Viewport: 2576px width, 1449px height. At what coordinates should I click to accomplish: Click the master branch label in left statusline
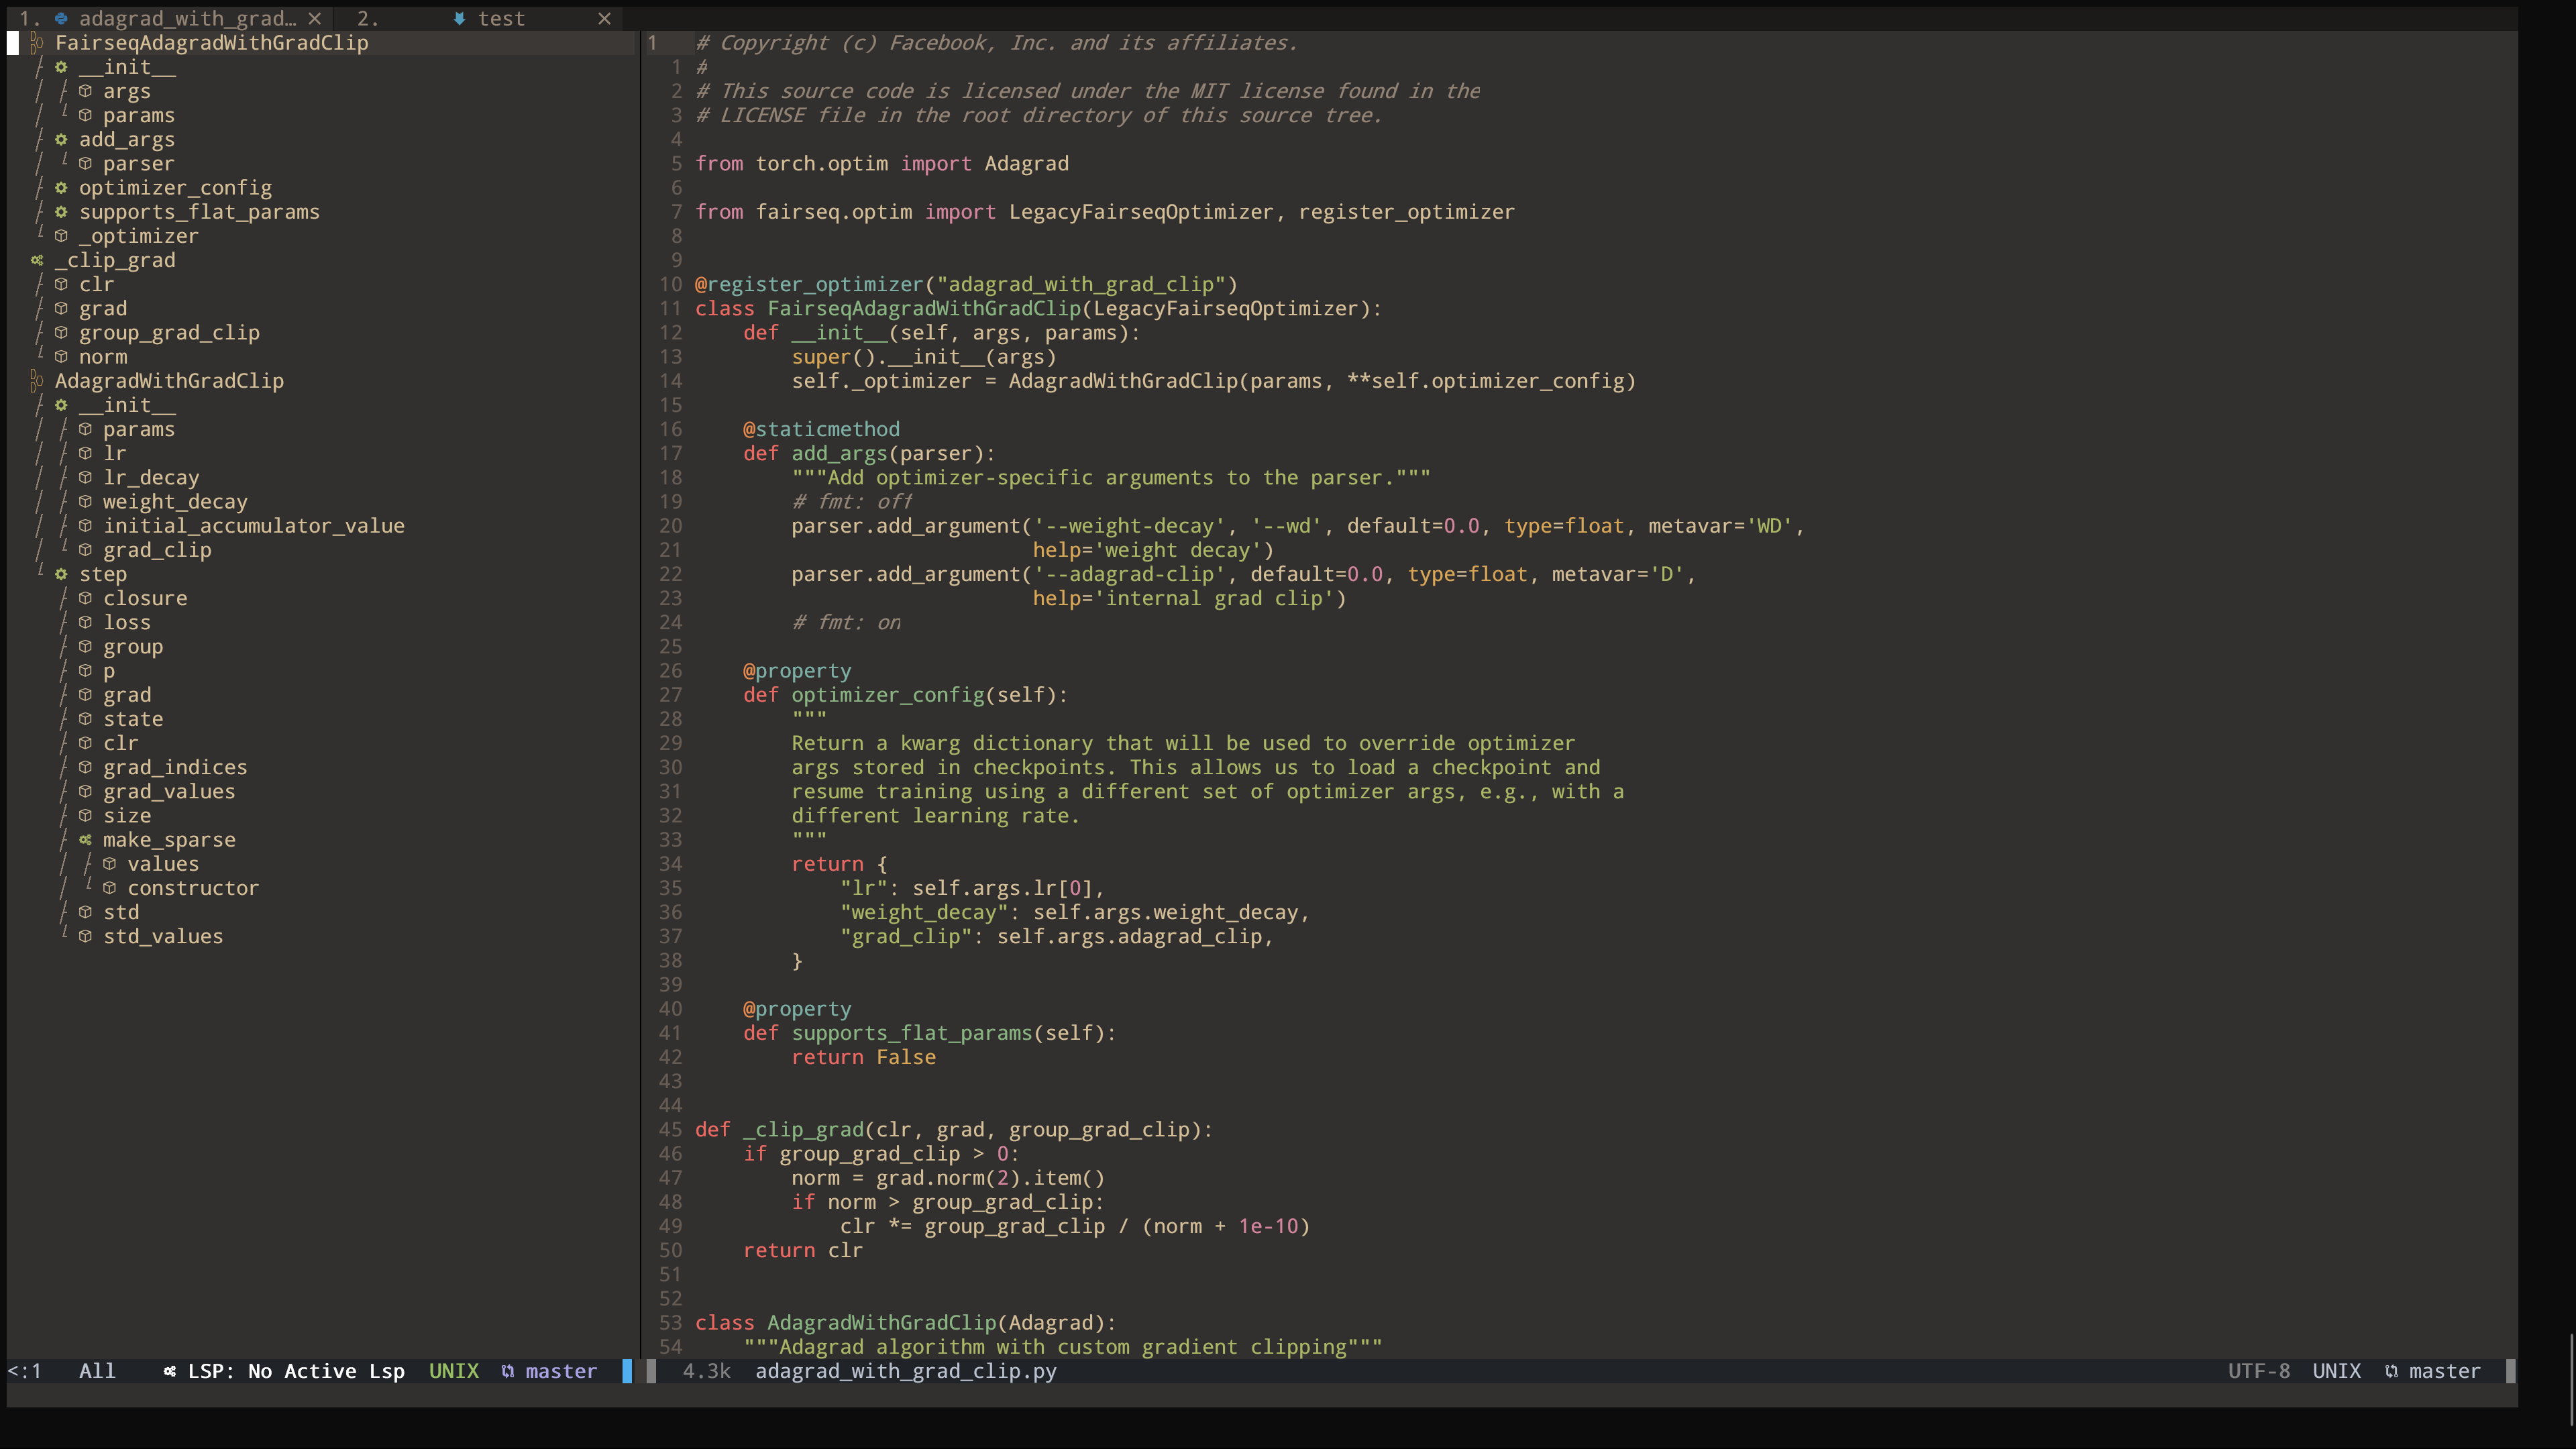561,1372
